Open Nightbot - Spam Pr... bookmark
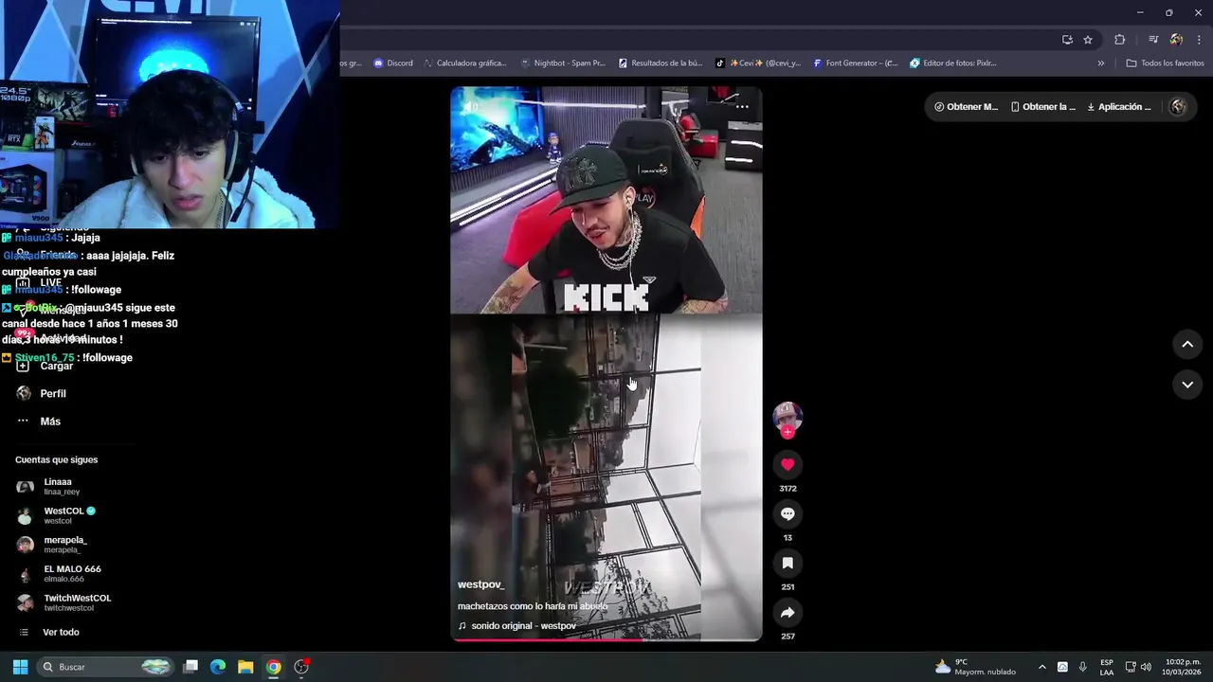The image size is (1213, 682). (x=563, y=63)
